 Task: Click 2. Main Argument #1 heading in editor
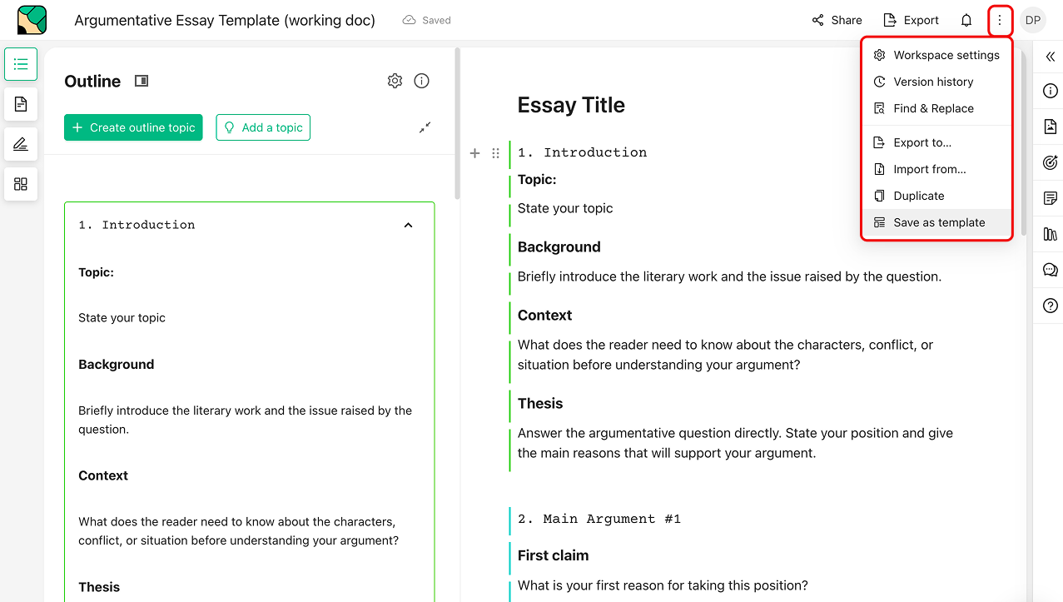[599, 519]
